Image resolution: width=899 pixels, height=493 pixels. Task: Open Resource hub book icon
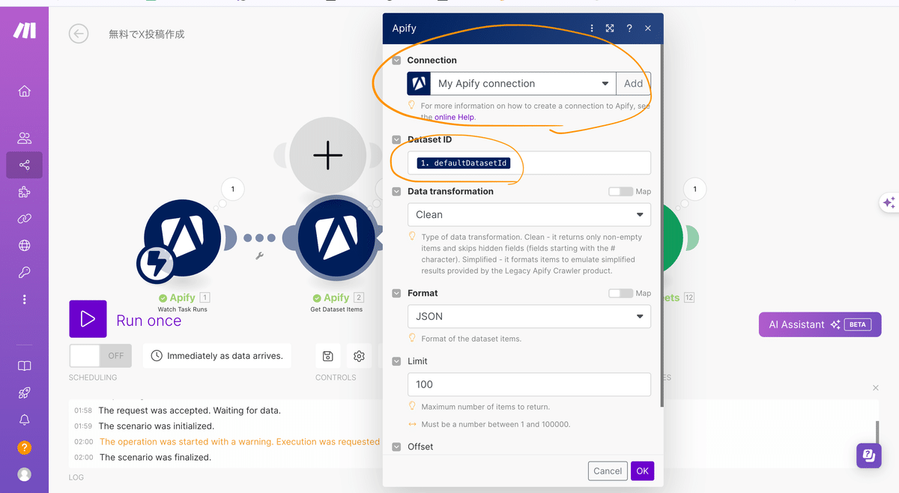click(24, 366)
